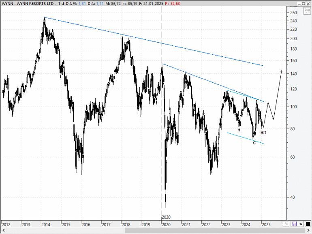Click the 'Dif. %: 1,31' value
Screen dimensions: 312x234
76,4
